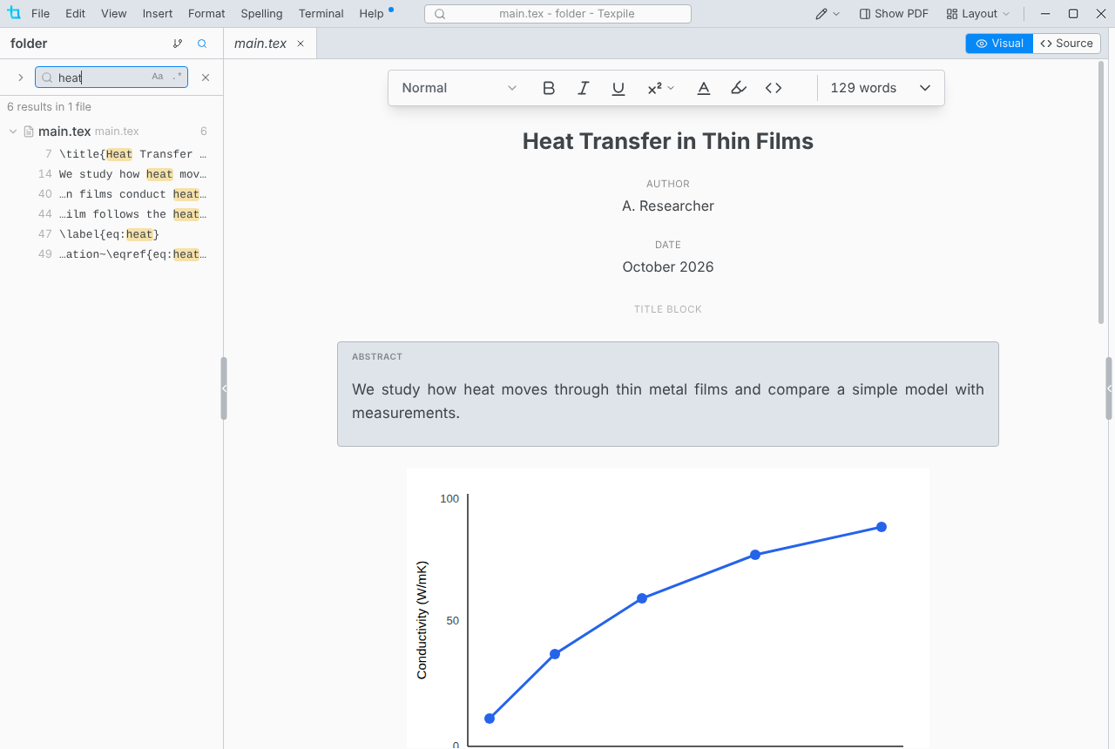
Task: Open the Help menu
Action: pos(371,14)
